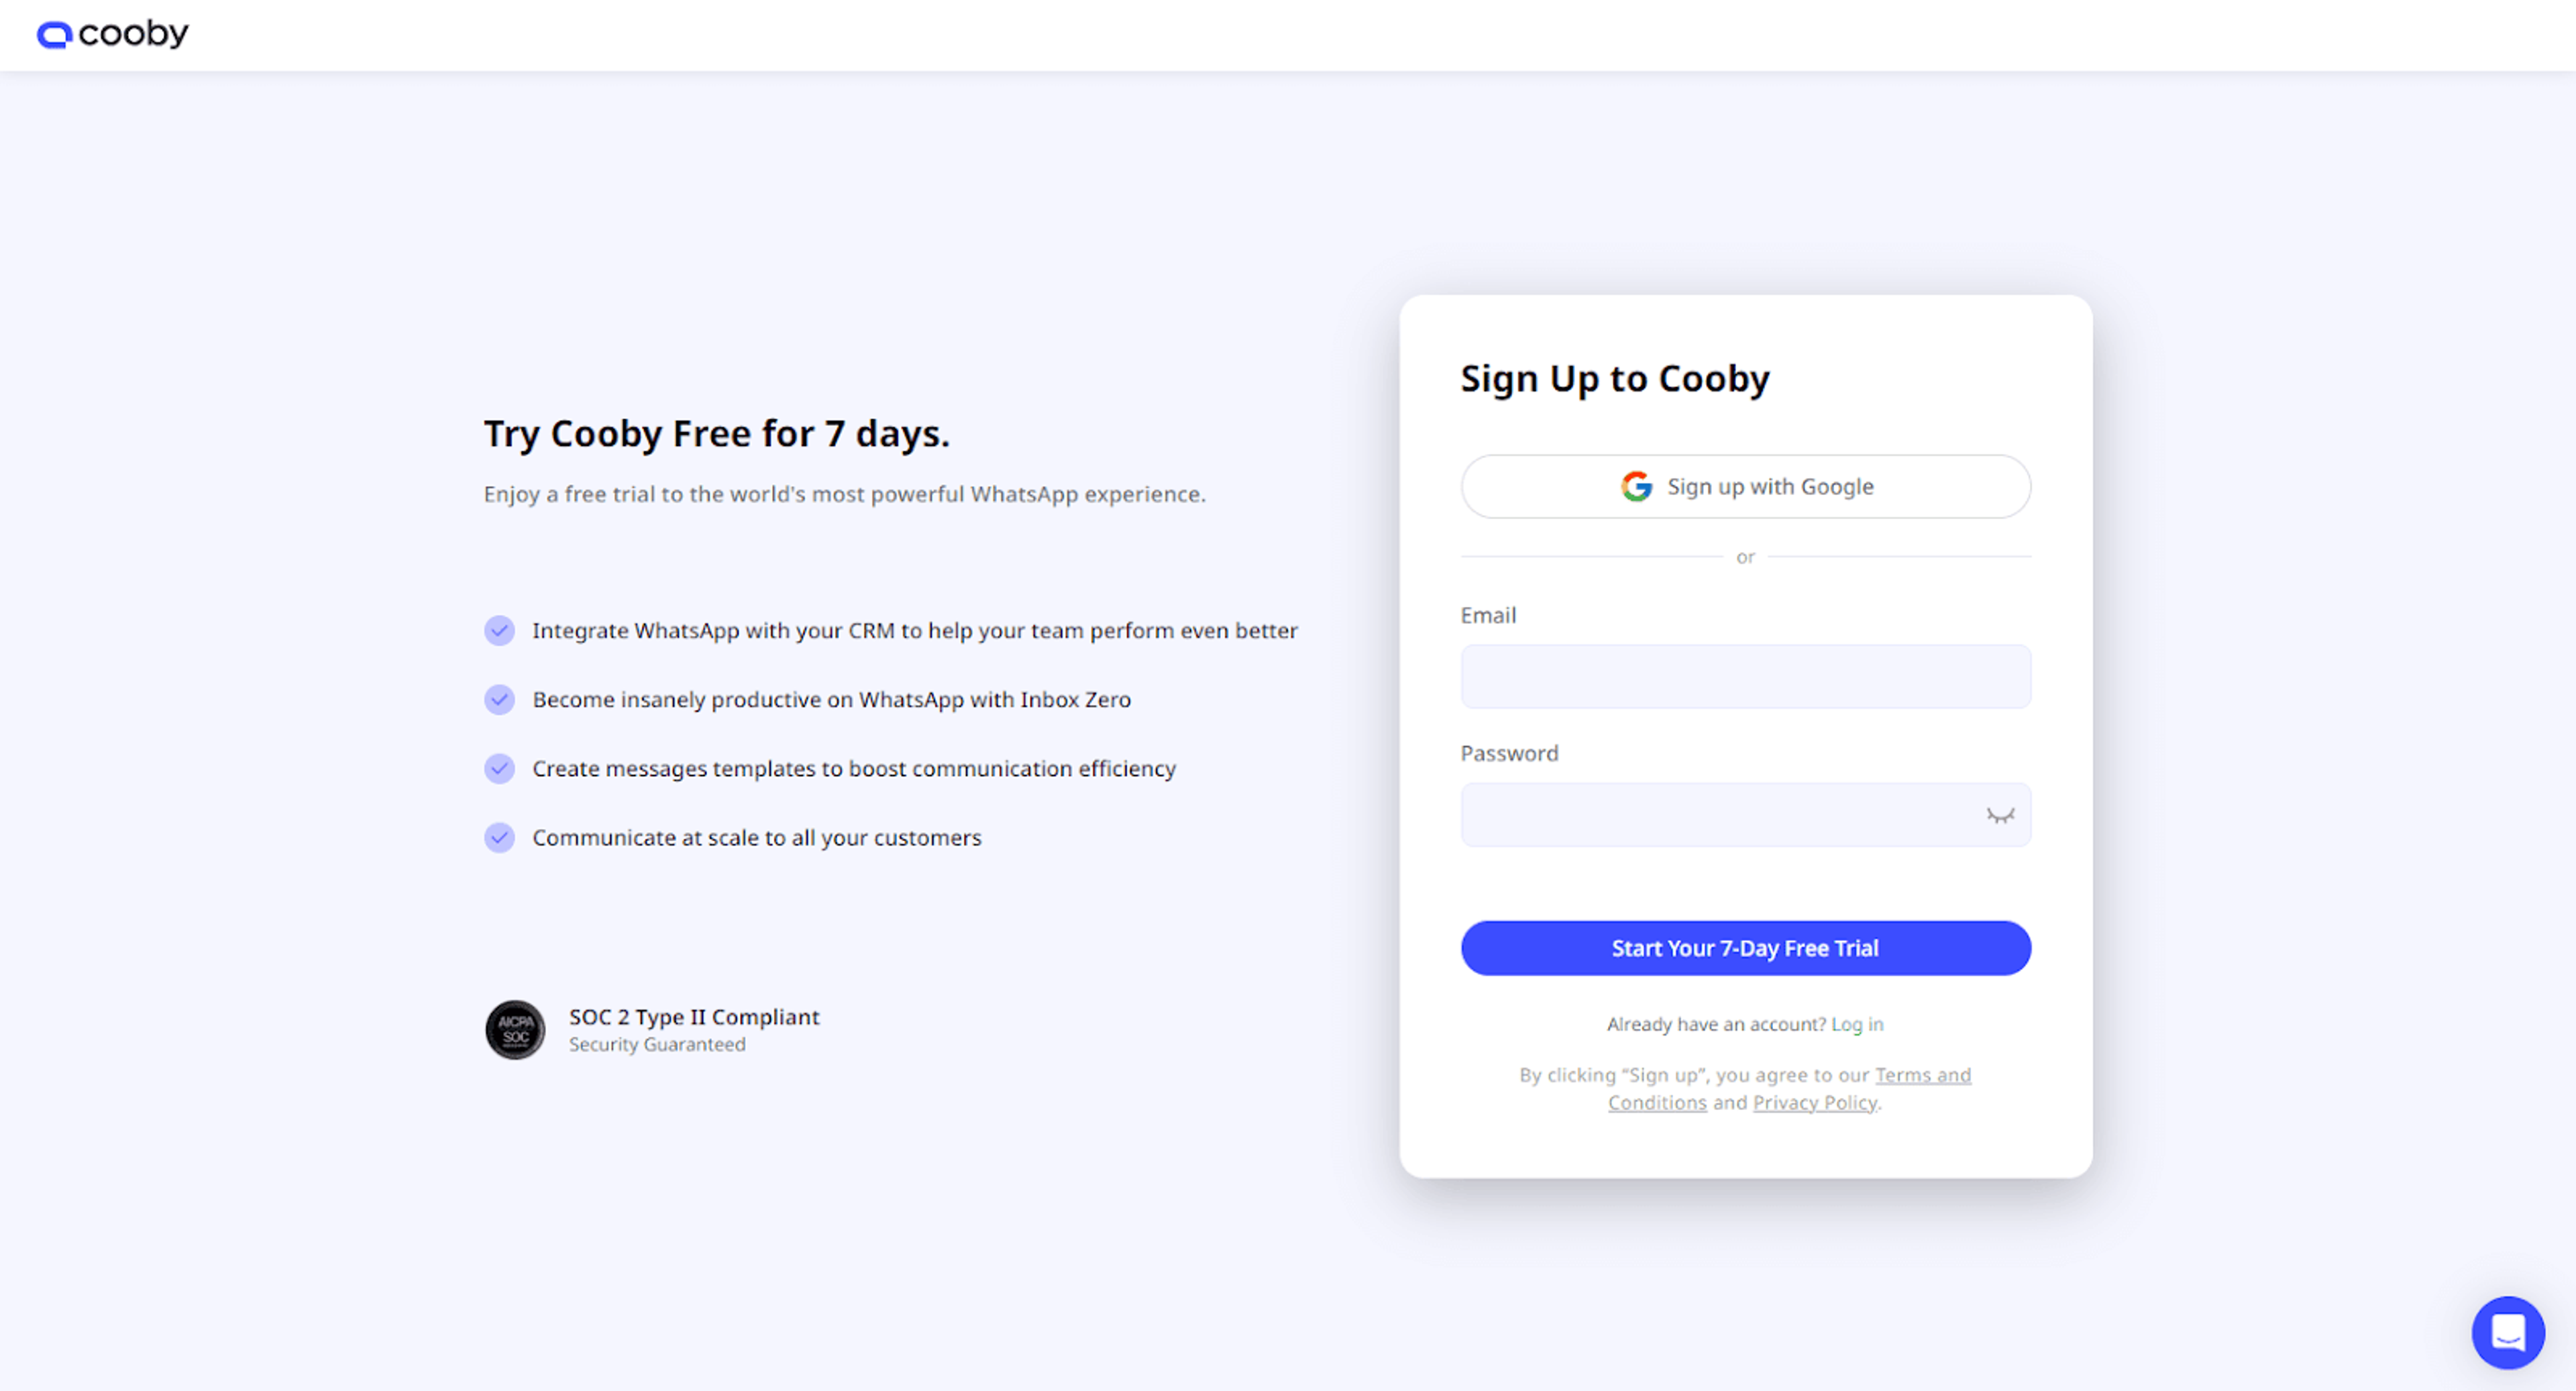Focus the Email input field
The height and width of the screenshot is (1391, 2576).
[x=1745, y=677]
